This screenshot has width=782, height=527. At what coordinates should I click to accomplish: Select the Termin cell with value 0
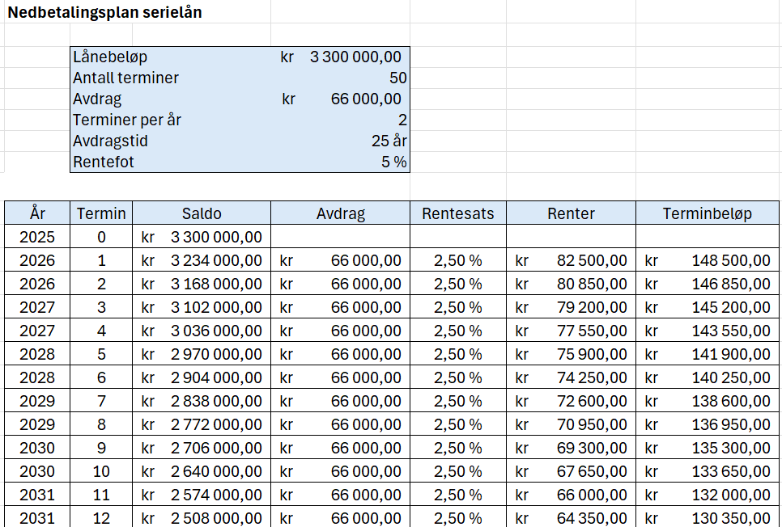(101, 237)
